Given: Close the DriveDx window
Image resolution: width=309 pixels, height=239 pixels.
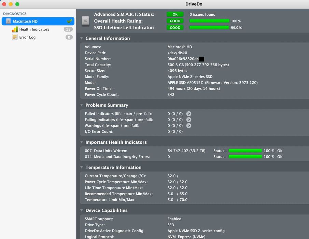Looking at the screenshot, I should [x=4, y=4].
